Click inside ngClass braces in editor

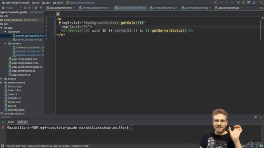point(86,26)
